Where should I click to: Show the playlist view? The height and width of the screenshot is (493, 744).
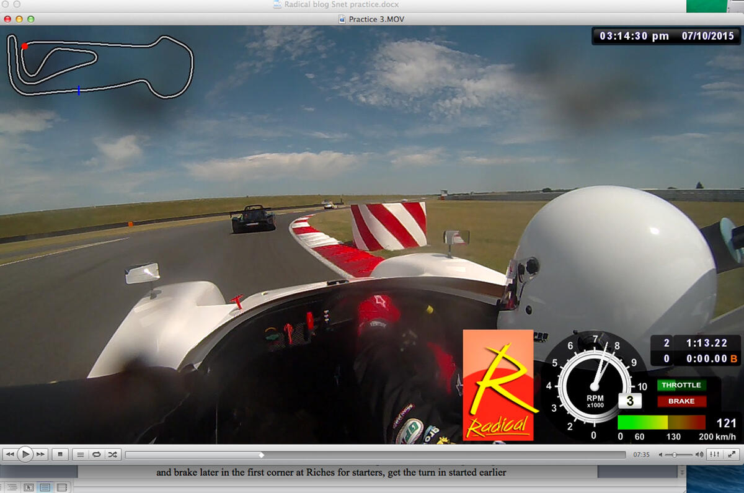pyautogui.click(x=80, y=455)
